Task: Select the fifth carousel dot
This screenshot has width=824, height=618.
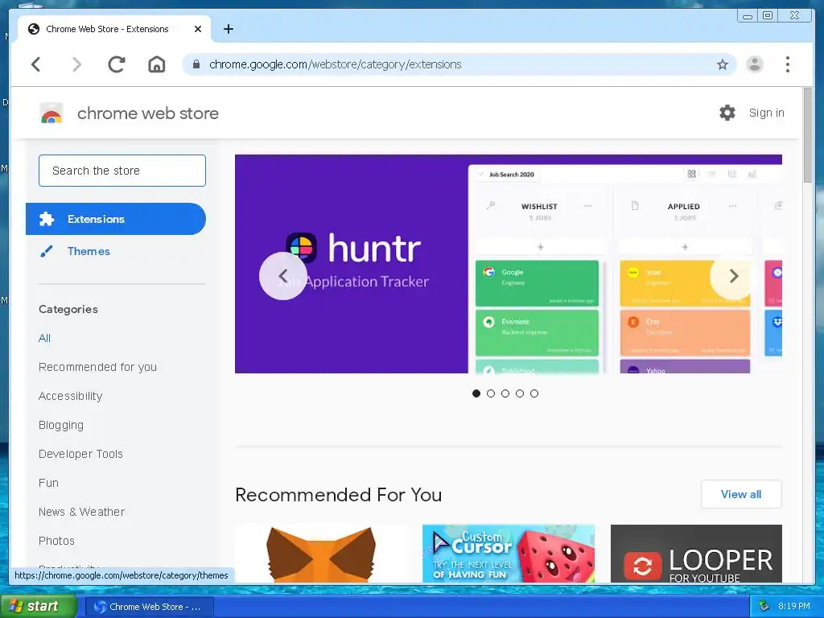Action: (534, 393)
